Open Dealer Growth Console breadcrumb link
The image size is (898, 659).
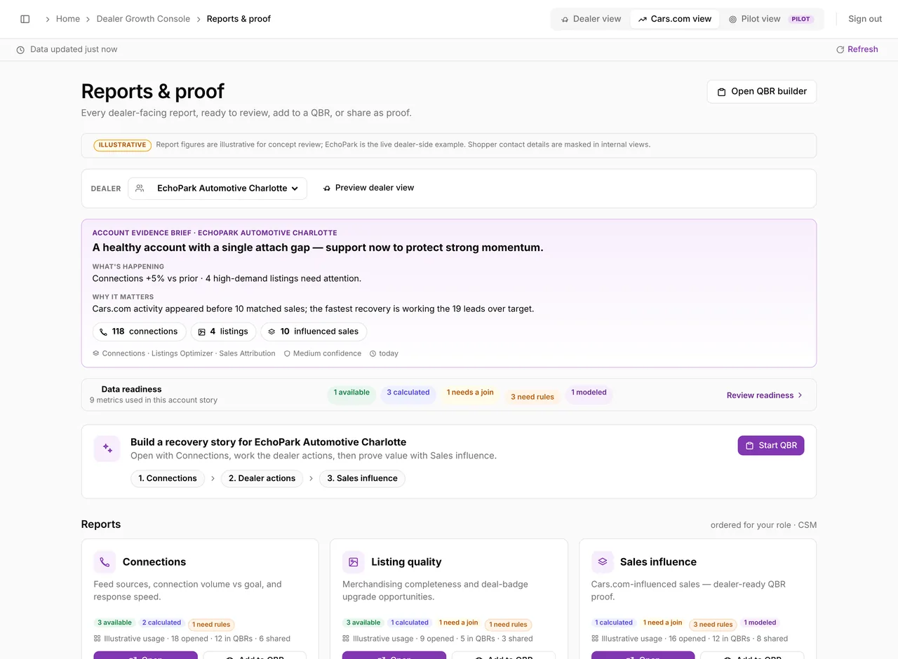click(x=143, y=19)
